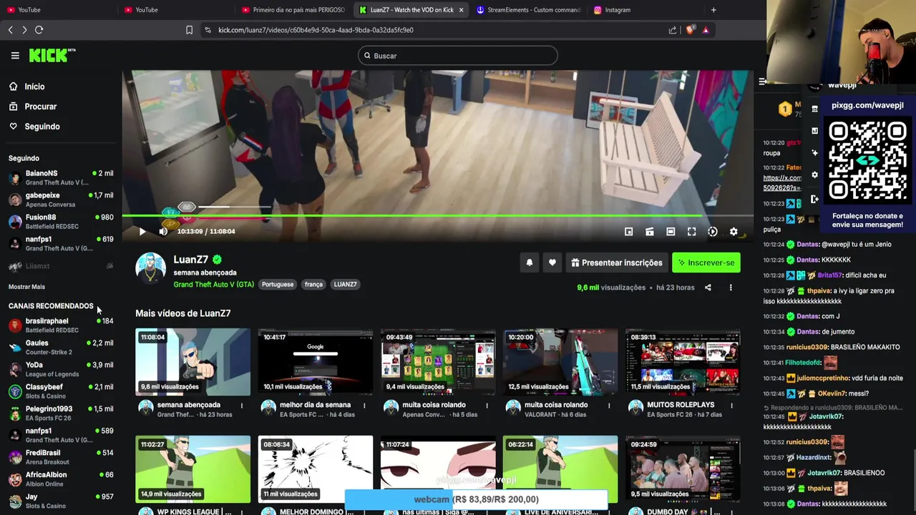Open the Brave Shields lion icon
The image size is (916, 515).
[690, 30]
